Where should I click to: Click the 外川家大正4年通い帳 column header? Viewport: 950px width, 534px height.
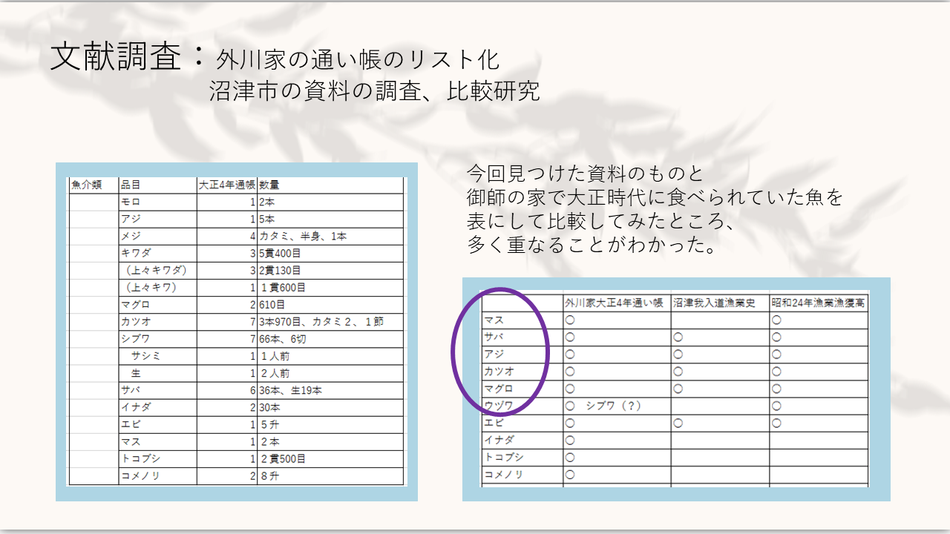click(x=616, y=303)
